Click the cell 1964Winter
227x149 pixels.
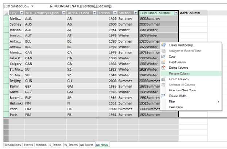[x=159, y=30]
